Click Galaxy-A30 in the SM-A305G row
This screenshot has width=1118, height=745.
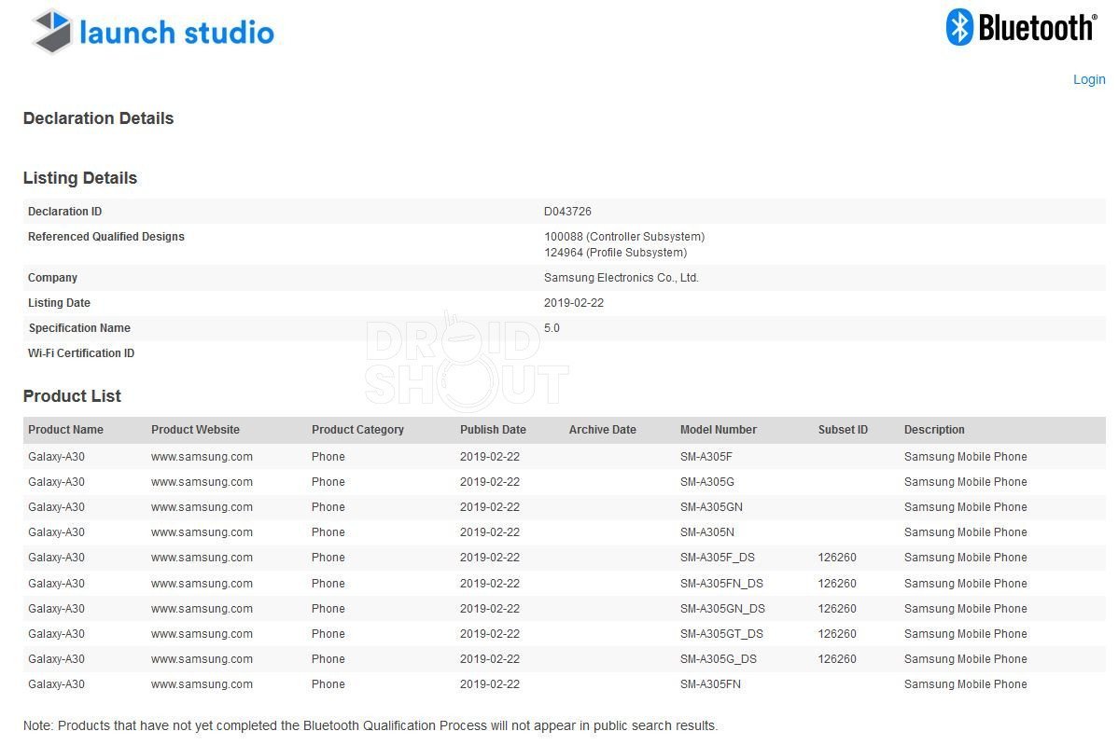[x=56, y=482]
